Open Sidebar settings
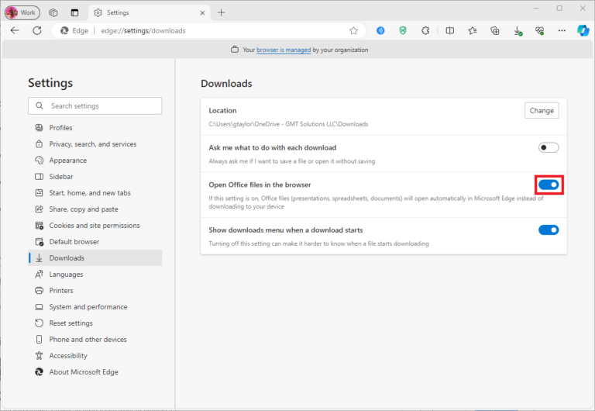The image size is (595, 411). tap(95, 177)
